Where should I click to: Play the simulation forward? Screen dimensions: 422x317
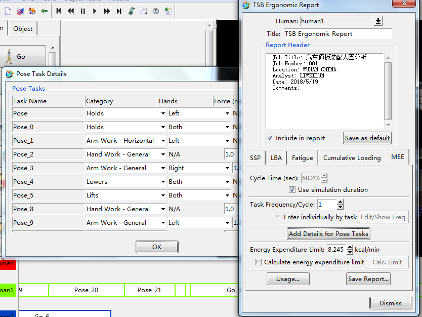tap(95, 11)
